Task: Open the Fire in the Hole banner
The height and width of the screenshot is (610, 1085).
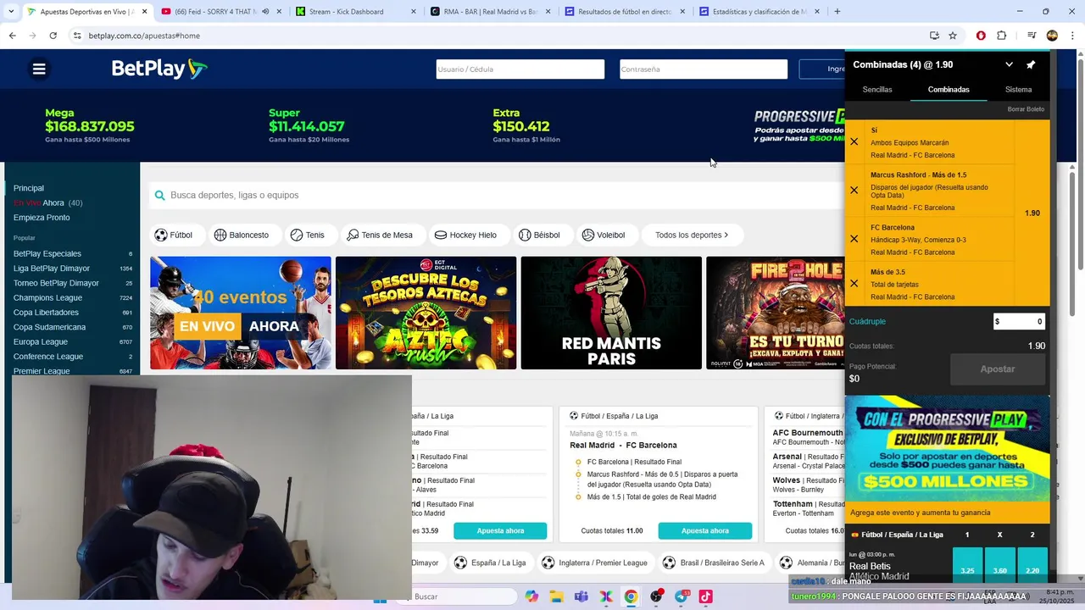Action: [775, 313]
